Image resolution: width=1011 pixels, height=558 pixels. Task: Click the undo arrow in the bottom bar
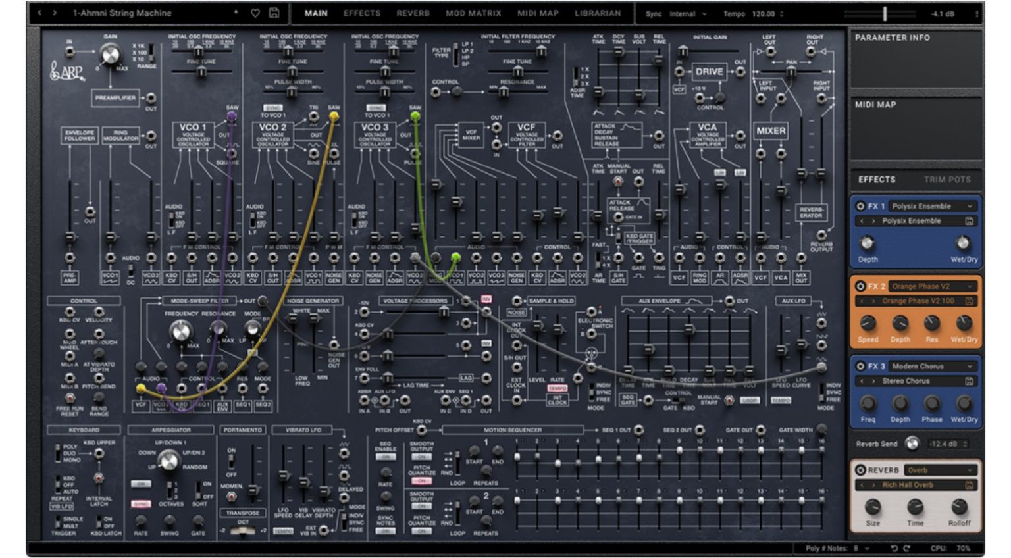[x=894, y=548]
